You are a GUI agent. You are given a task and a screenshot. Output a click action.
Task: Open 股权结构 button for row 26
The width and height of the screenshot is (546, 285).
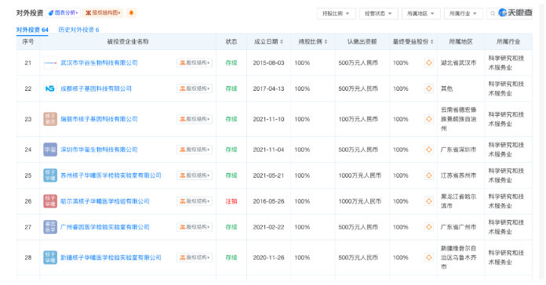coord(195,201)
